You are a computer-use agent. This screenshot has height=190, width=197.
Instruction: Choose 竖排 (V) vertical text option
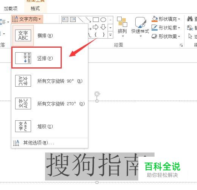[37, 58]
